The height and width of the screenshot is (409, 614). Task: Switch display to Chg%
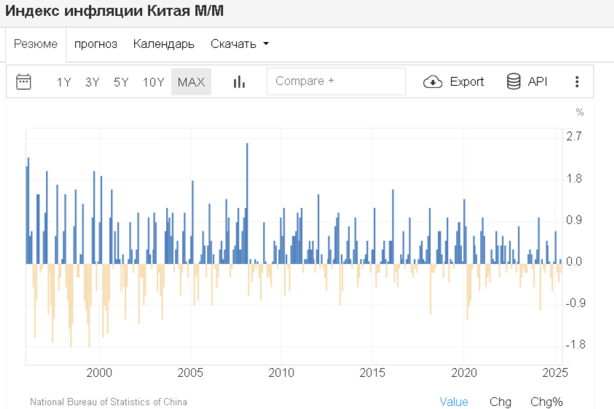click(546, 402)
